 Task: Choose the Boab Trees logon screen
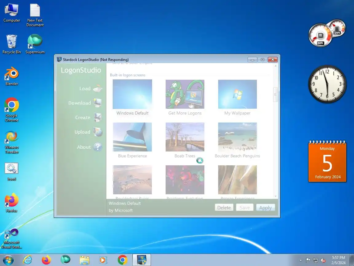pyautogui.click(x=185, y=137)
